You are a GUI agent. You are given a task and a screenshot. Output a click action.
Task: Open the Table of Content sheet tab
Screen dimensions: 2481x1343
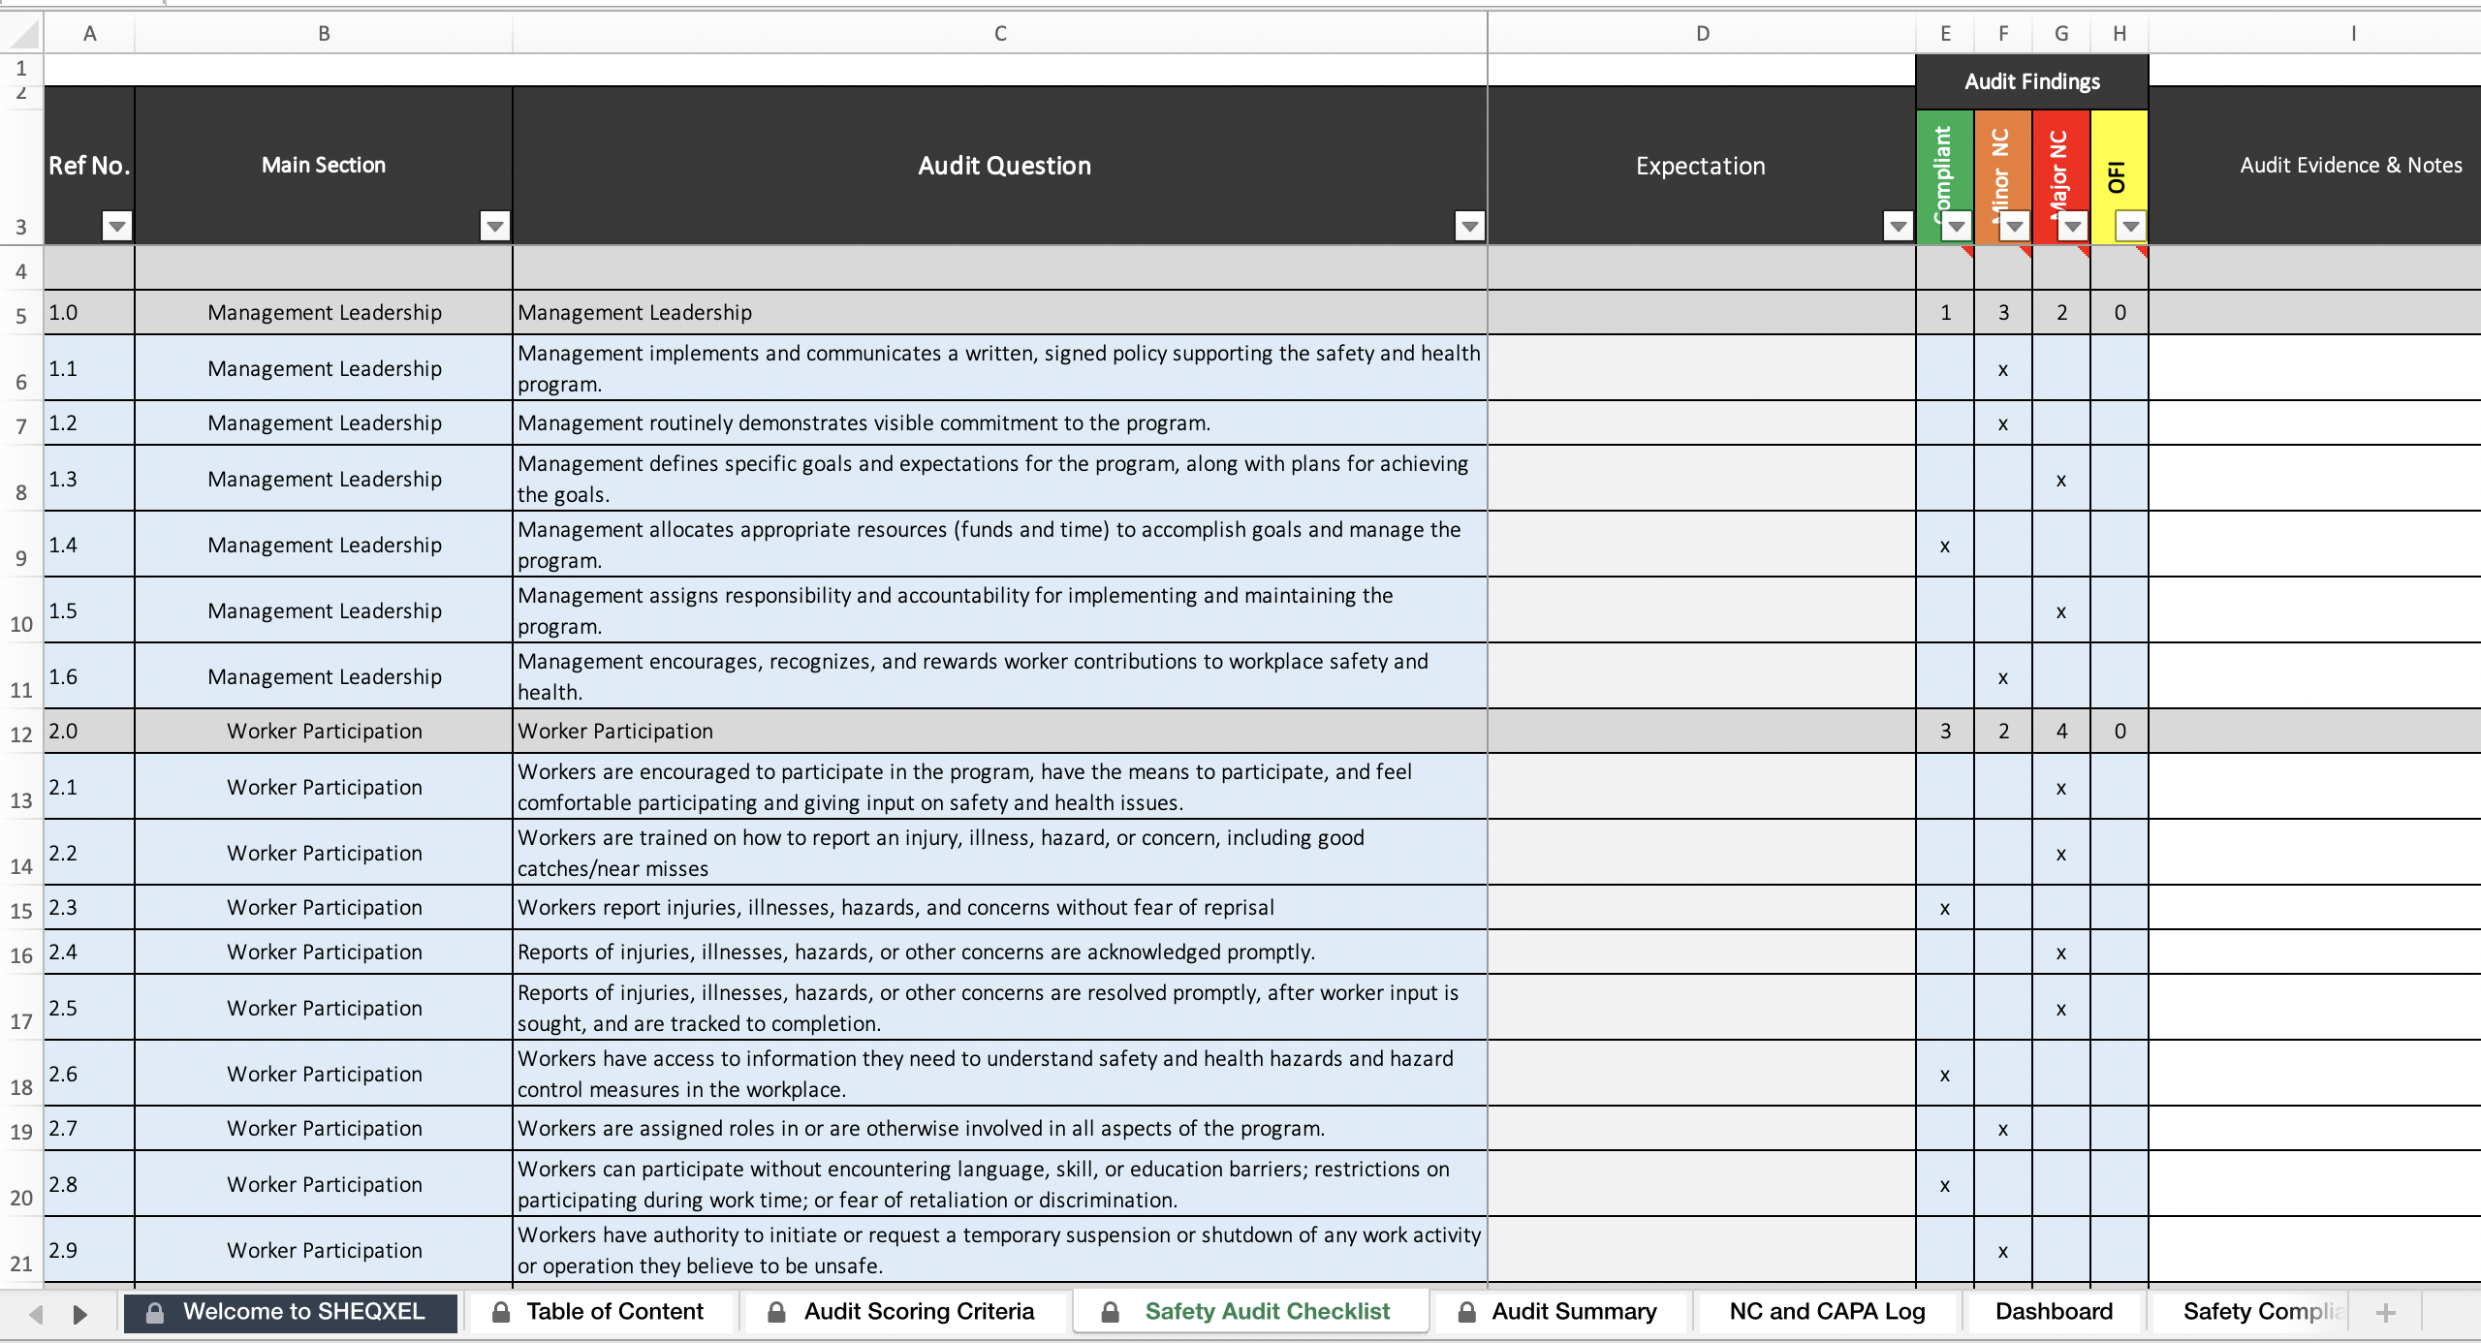(x=601, y=1312)
